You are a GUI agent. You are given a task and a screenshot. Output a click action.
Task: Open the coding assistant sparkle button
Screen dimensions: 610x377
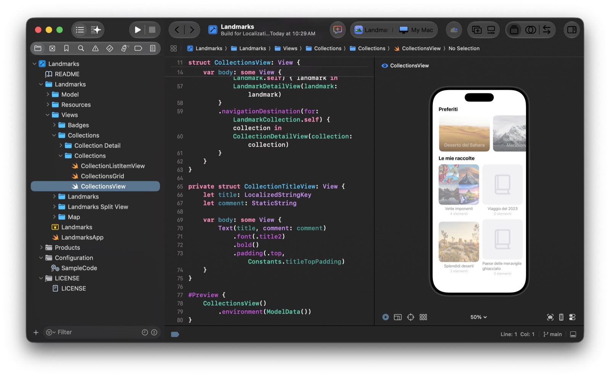click(x=96, y=30)
